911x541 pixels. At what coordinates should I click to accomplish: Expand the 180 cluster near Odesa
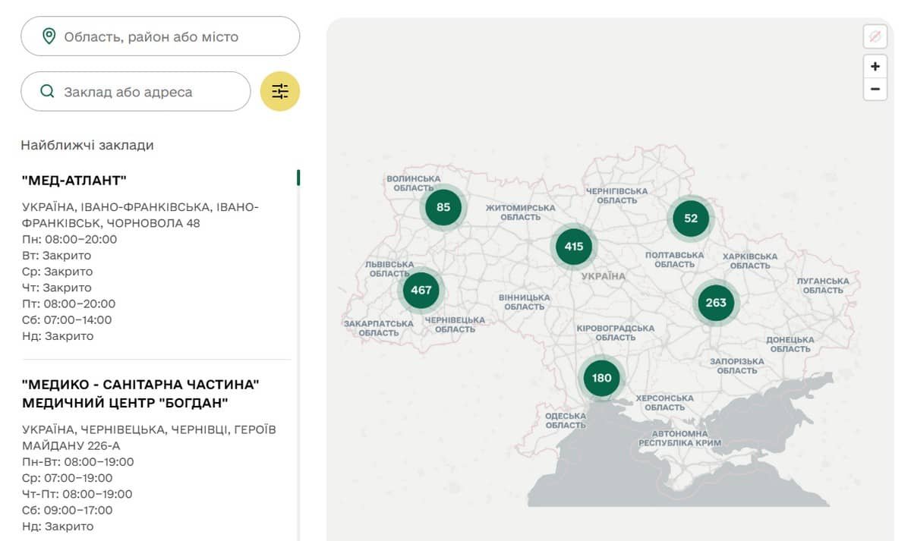601,378
